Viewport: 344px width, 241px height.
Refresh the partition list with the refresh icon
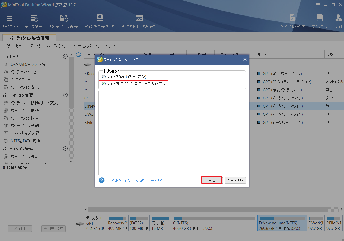pyautogui.click(x=78, y=54)
